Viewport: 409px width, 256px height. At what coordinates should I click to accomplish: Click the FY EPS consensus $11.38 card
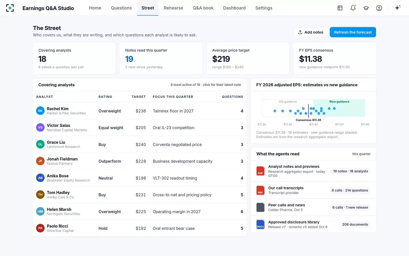335,58
